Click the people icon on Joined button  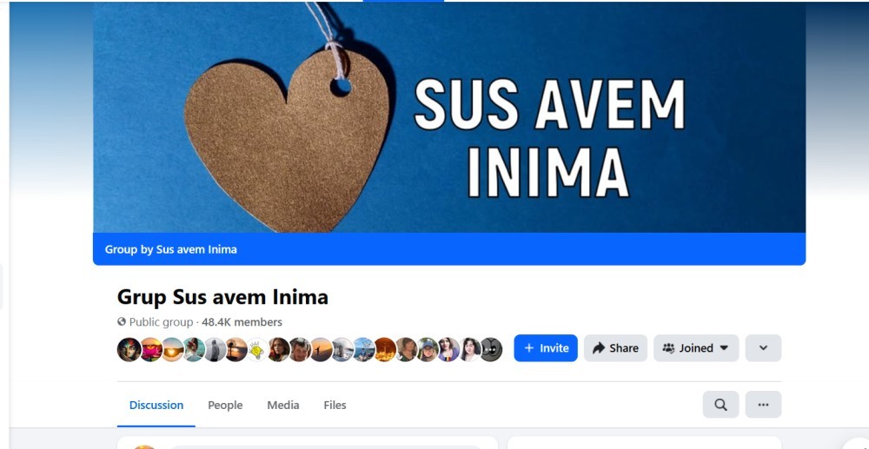(x=668, y=348)
